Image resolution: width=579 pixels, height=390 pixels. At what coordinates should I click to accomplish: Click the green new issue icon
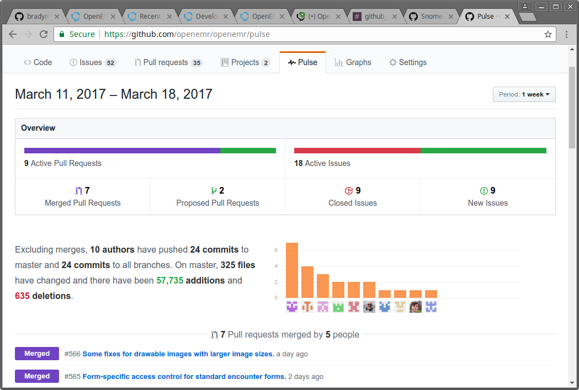(x=484, y=191)
